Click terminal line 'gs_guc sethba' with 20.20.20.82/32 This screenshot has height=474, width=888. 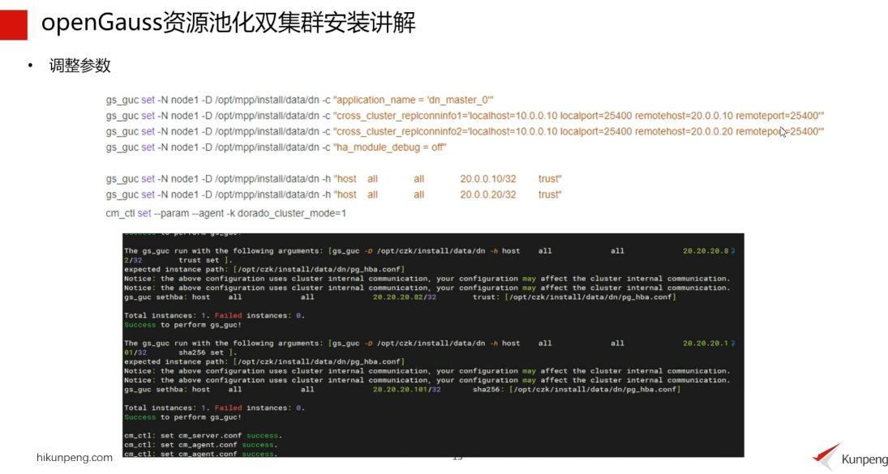pyautogui.click(x=400, y=297)
